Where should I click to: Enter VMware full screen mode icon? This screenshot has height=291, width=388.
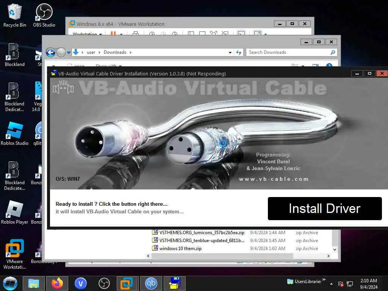point(214,33)
